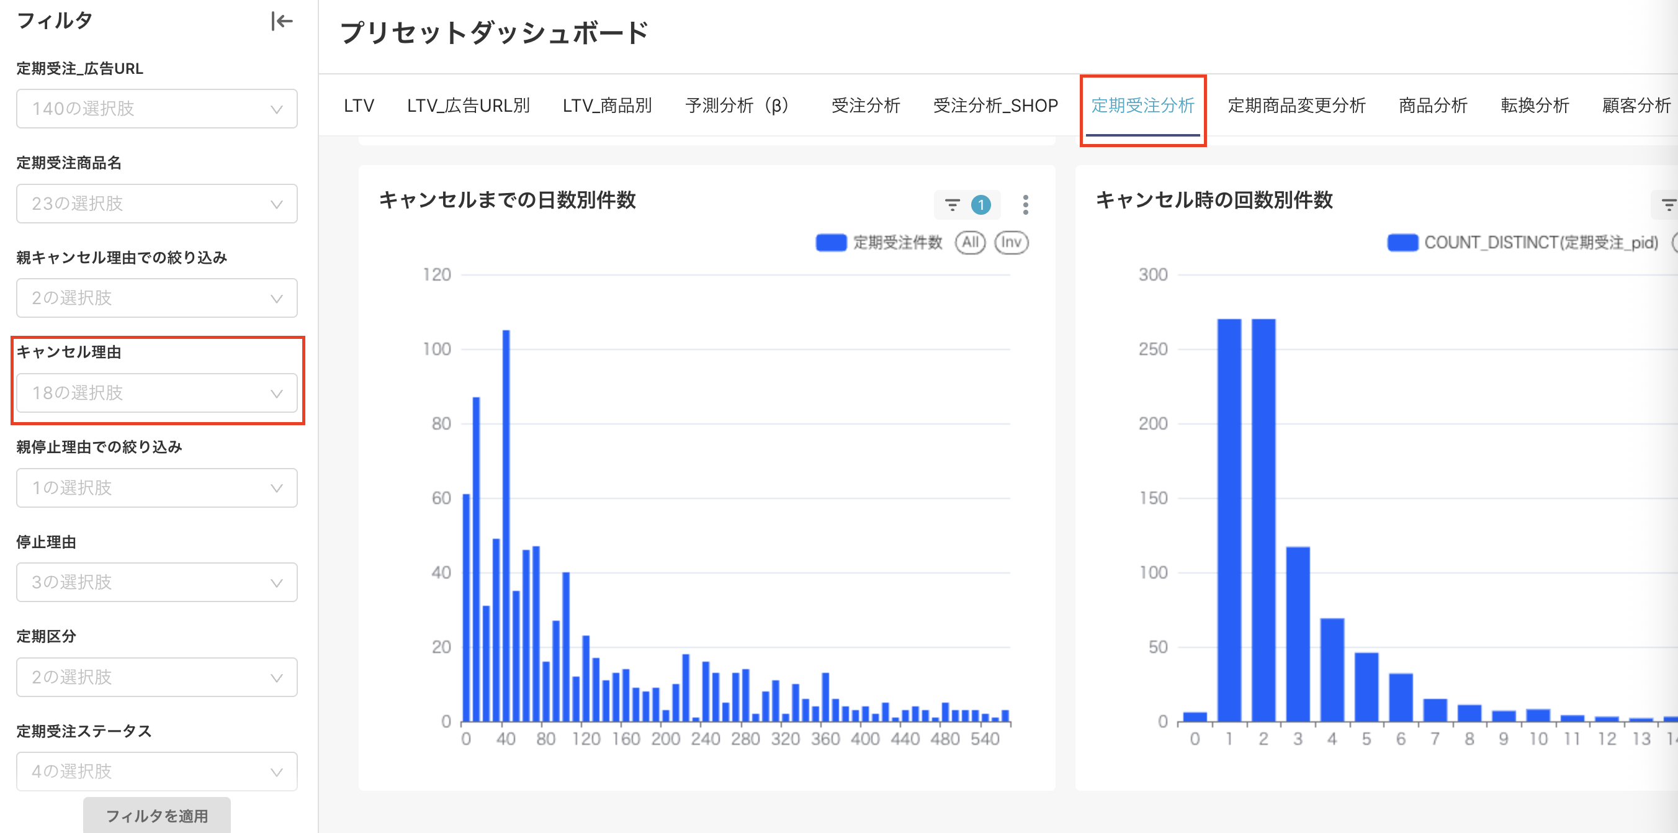The height and width of the screenshot is (833, 1678).
Task: Open the 定期受注商品名 dropdown
Action: coord(157,204)
